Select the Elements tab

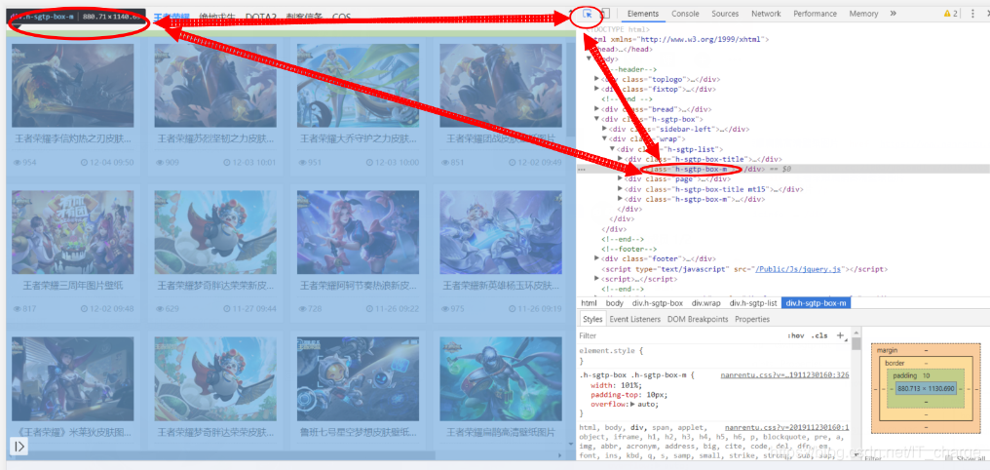click(643, 14)
